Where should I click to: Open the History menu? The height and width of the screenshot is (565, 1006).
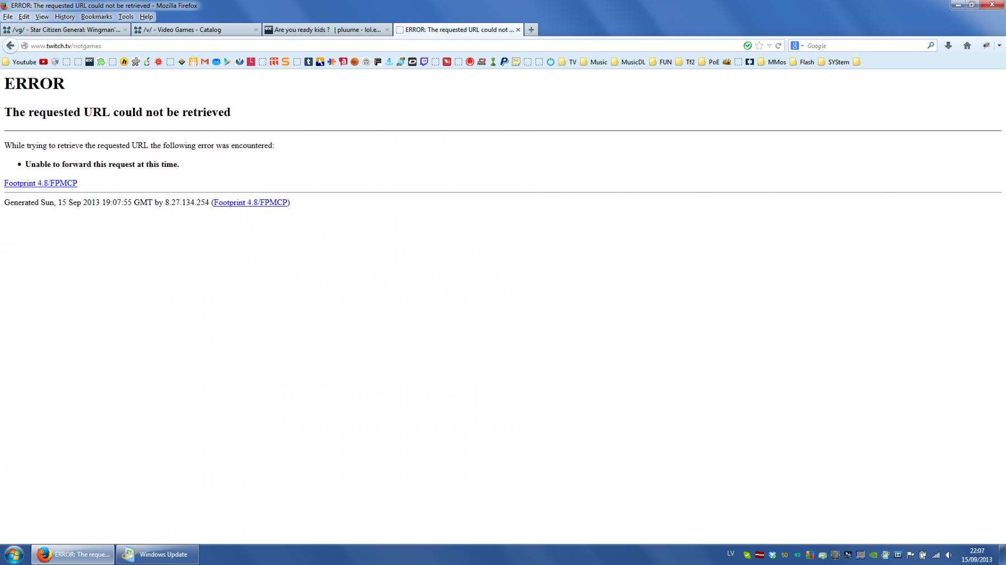coord(64,17)
